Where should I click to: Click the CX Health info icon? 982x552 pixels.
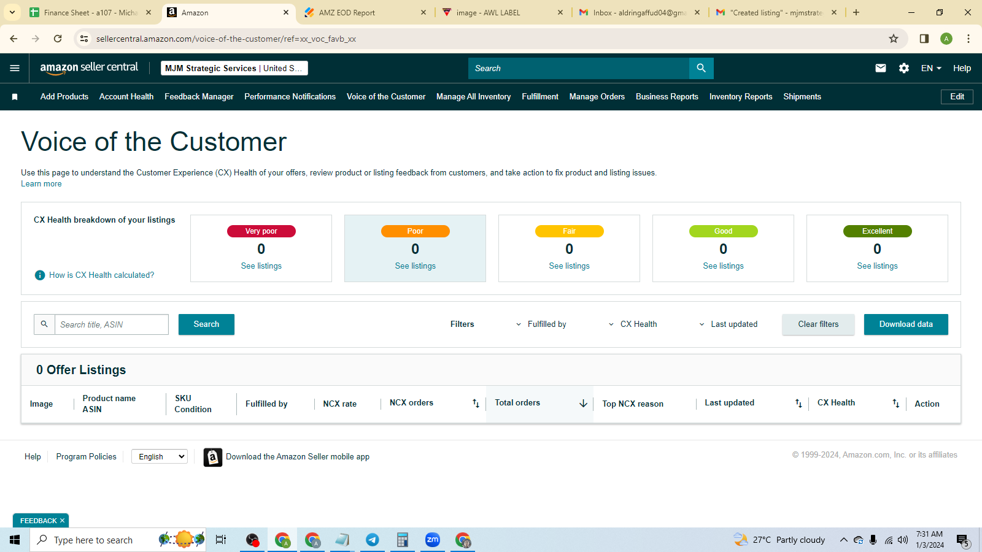tap(40, 275)
